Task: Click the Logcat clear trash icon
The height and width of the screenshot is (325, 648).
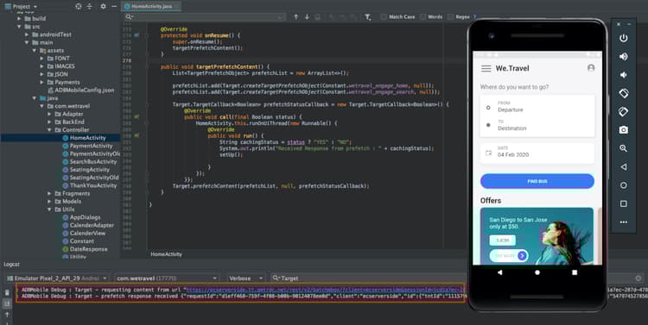Action: (x=7, y=292)
